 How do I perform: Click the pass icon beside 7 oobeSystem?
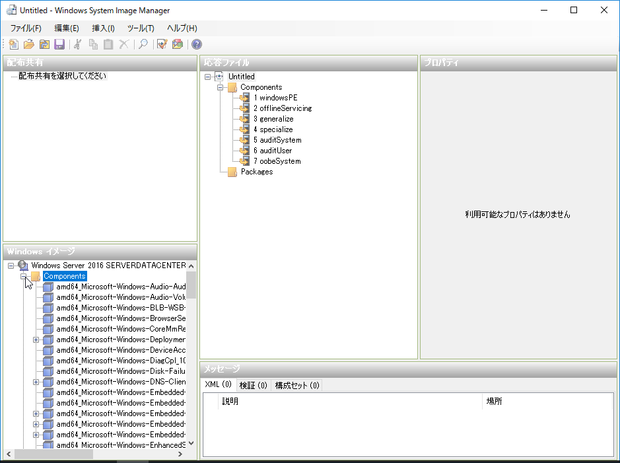tap(245, 161)
